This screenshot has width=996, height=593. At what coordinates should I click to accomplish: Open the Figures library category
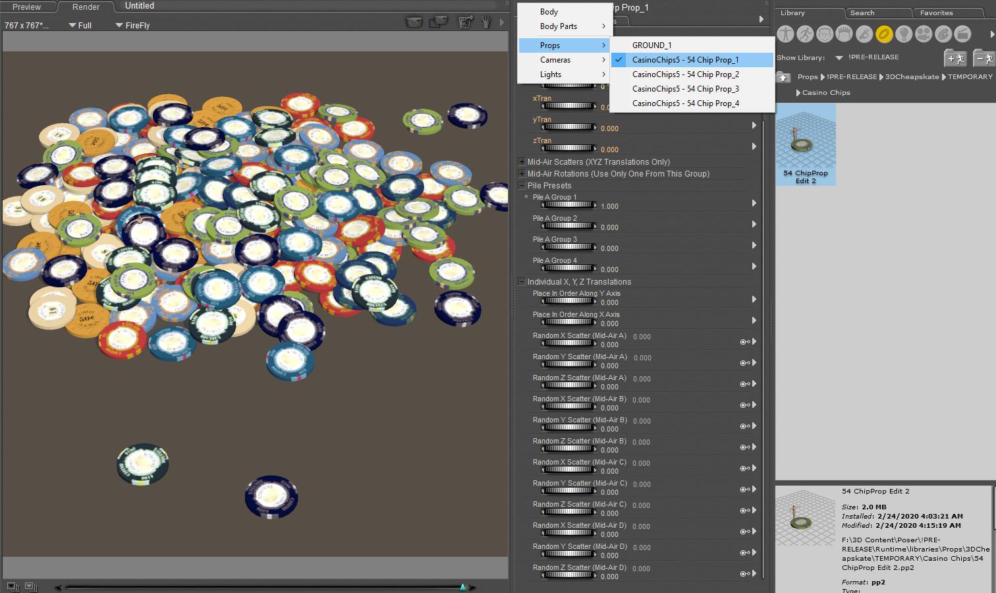click(x=785, y=34)
